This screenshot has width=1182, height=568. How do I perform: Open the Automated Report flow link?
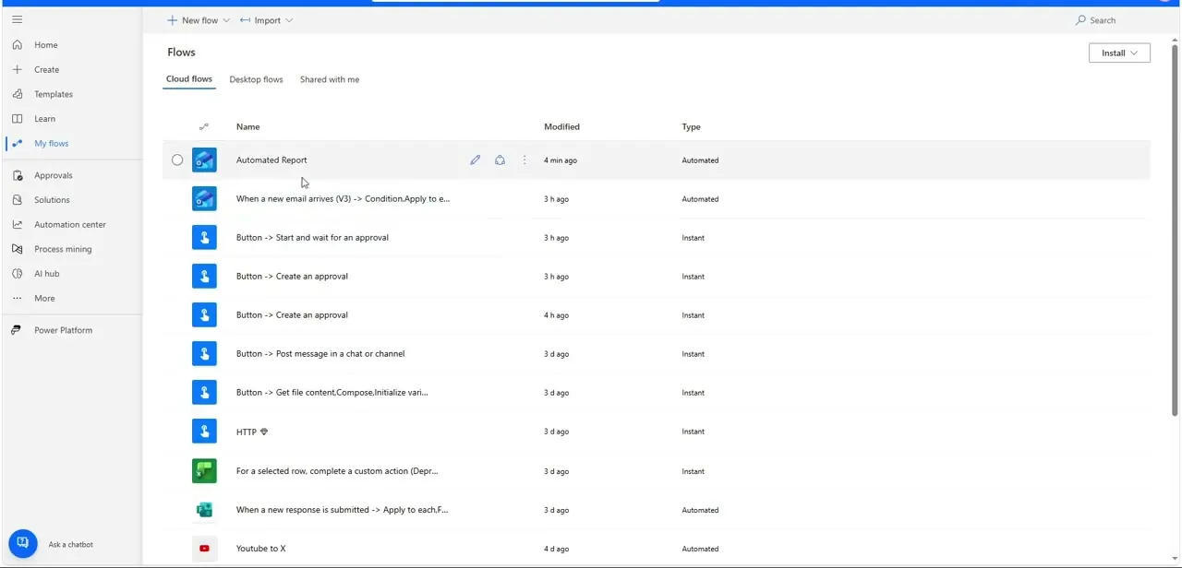[x=271, y=160]
